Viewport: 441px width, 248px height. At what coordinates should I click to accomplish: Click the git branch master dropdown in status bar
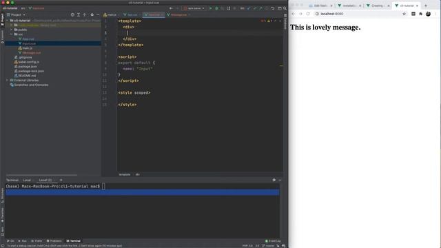(268, 246)
